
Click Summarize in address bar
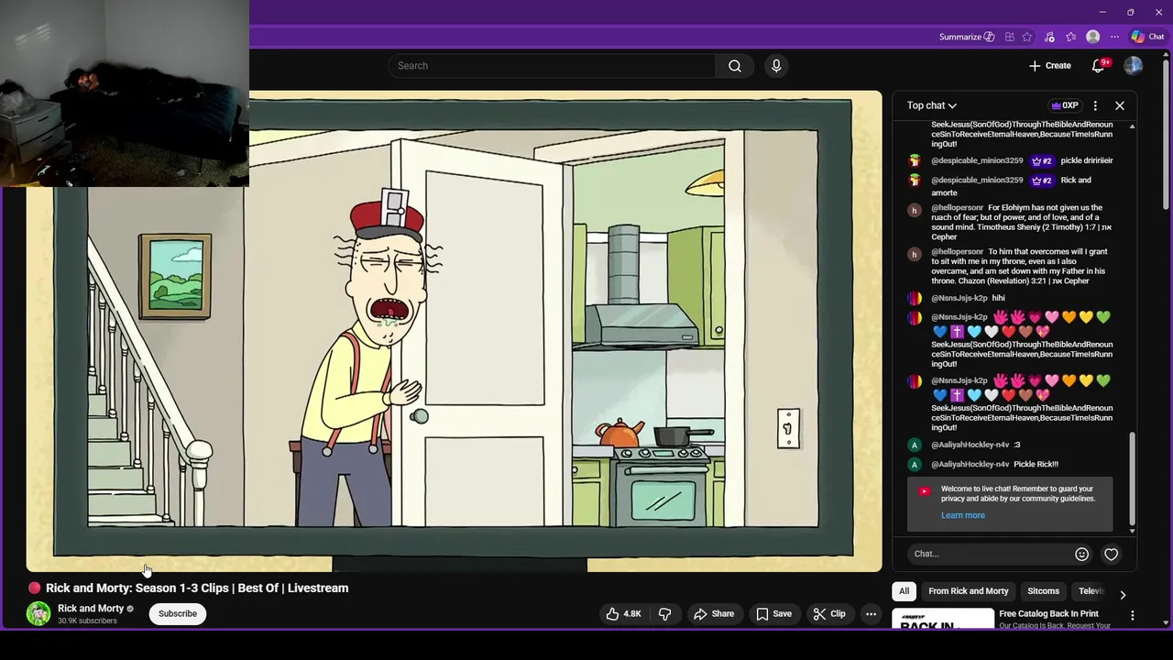[x=966, y=37]
